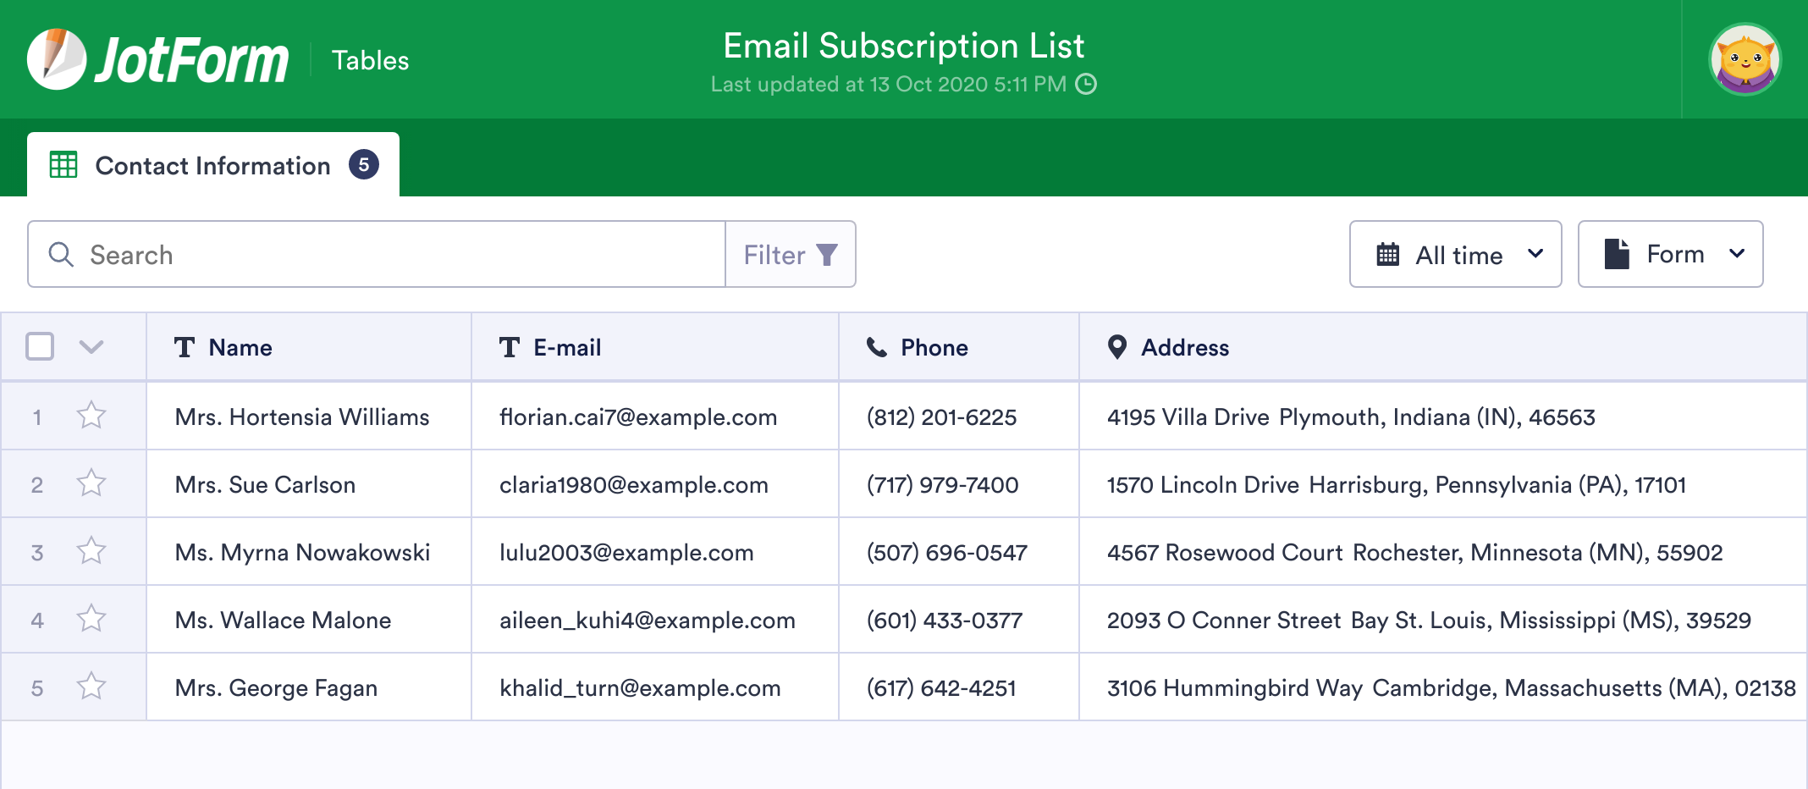Image resolution: width=1808 pixels, height=789 pixels.
Task: Toggle the select-all checkbox in table header
Action: 38,347
